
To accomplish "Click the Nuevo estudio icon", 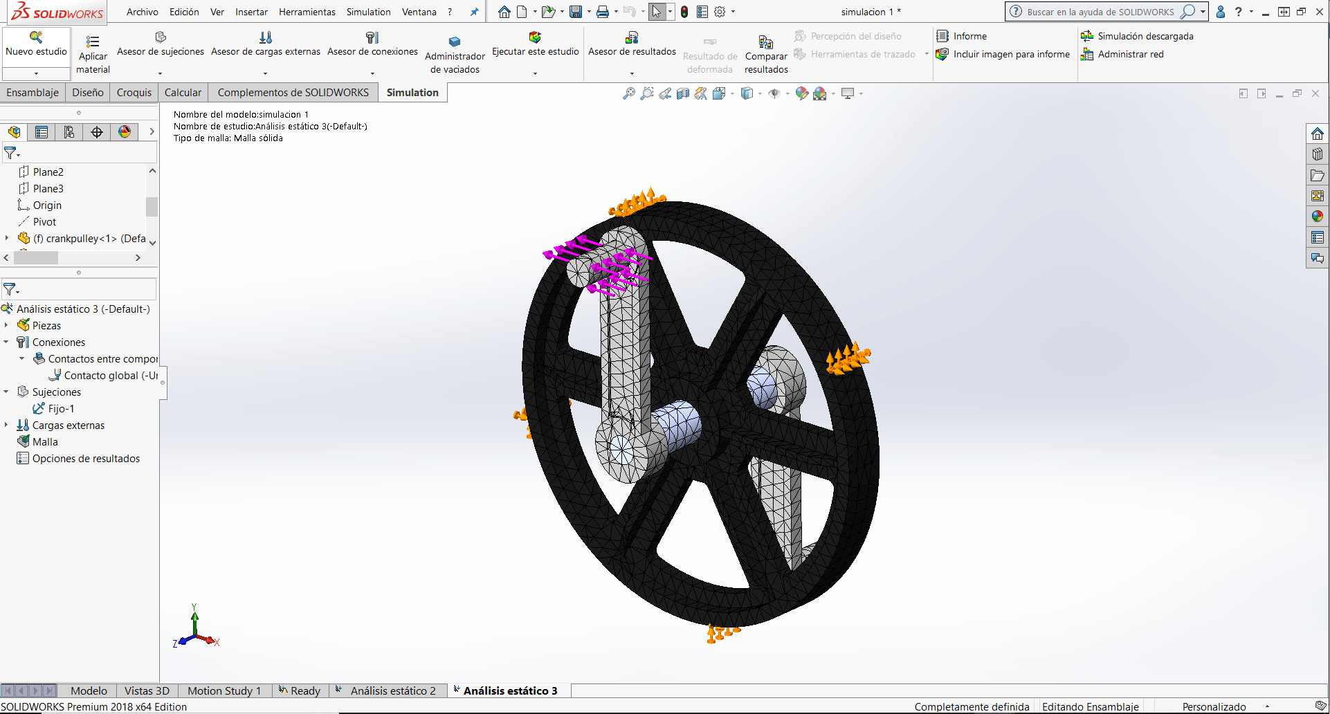I will point(36,37).
